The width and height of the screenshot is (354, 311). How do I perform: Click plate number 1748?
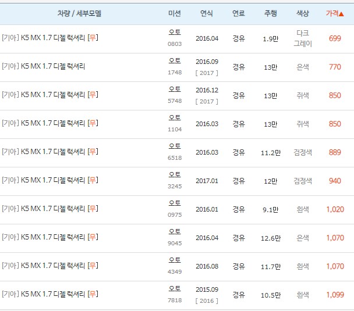coord(175,72)
